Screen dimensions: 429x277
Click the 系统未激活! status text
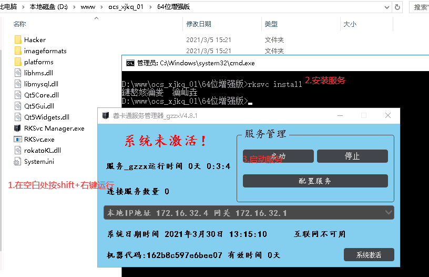click(166, 141)
